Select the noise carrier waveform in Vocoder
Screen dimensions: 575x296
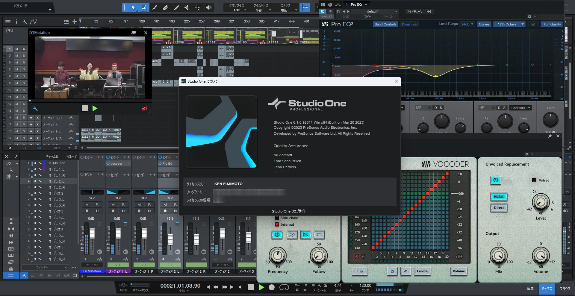click(x=292, y=235)
